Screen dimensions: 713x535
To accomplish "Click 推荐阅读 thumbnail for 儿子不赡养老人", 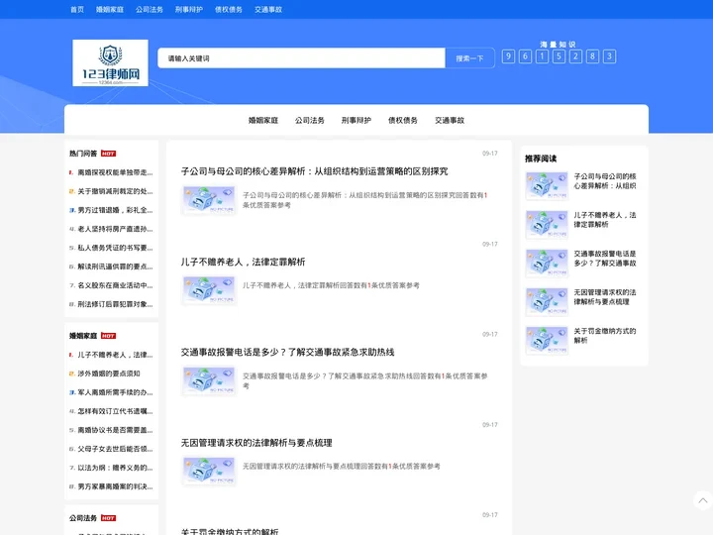I will (x=547, y=224).
